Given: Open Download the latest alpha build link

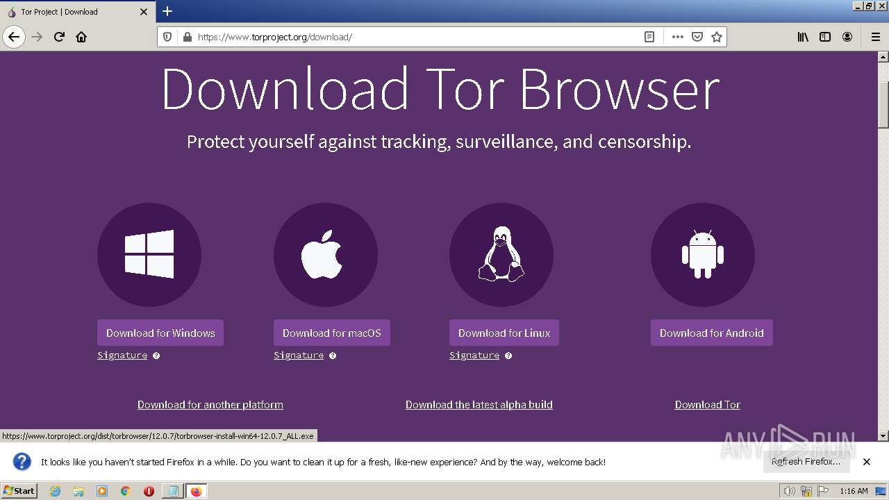Looking at the screenshot, I should tap(479, 404).
